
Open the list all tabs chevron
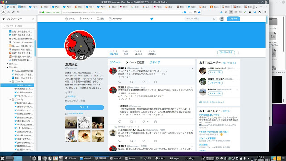click(x=266, y=7)
